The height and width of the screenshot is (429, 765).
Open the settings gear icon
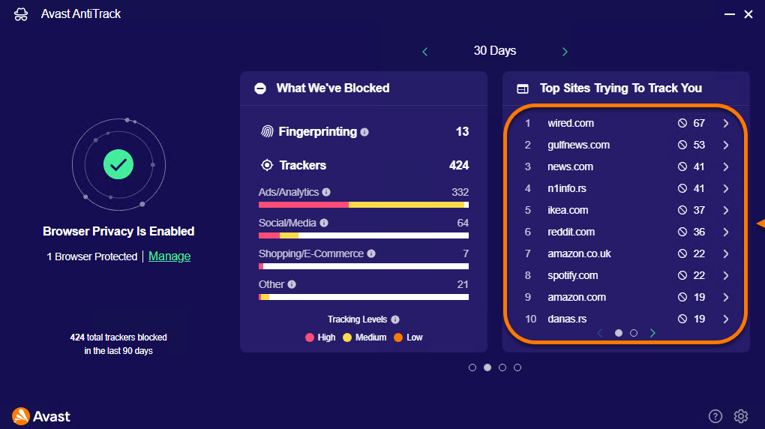pyautogui.click(x=741, y=416)
